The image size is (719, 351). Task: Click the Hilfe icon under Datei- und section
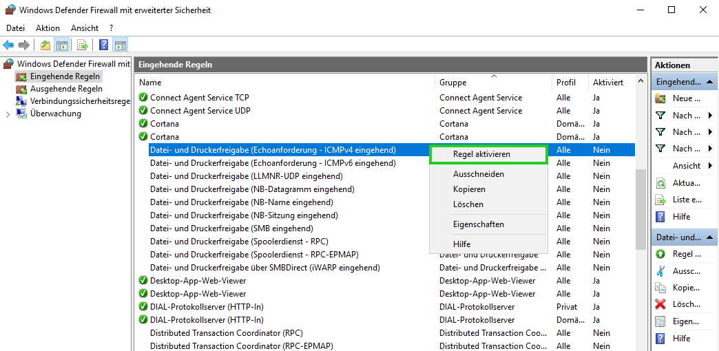pos(660,339)
